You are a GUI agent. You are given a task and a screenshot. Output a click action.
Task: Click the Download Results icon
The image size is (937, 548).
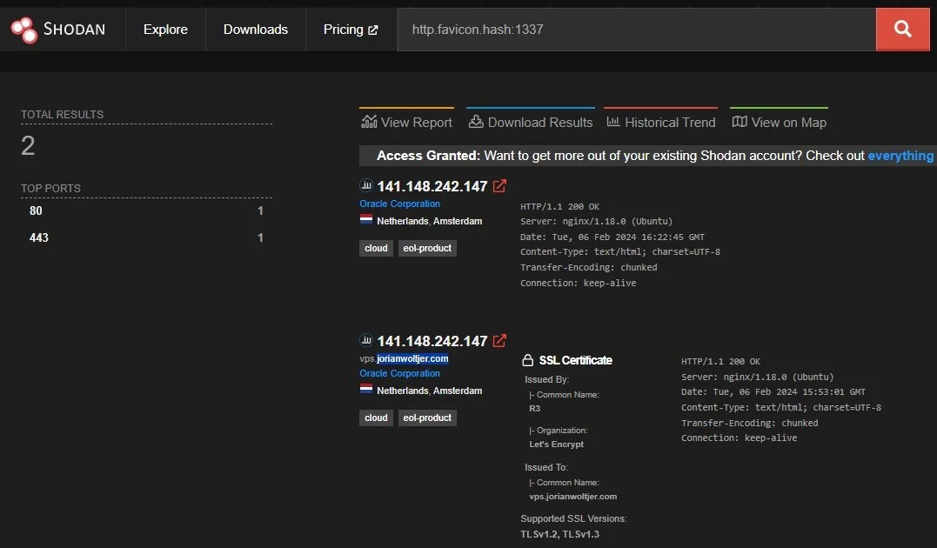click(x=476, y=122)
